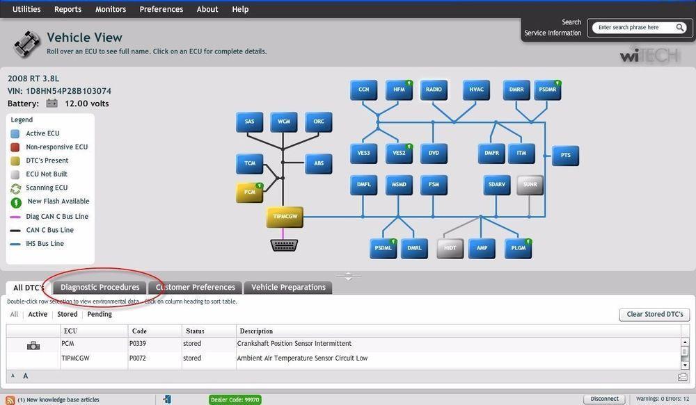Show All DTCs filter
696x405 pixels.
[14, 314]
